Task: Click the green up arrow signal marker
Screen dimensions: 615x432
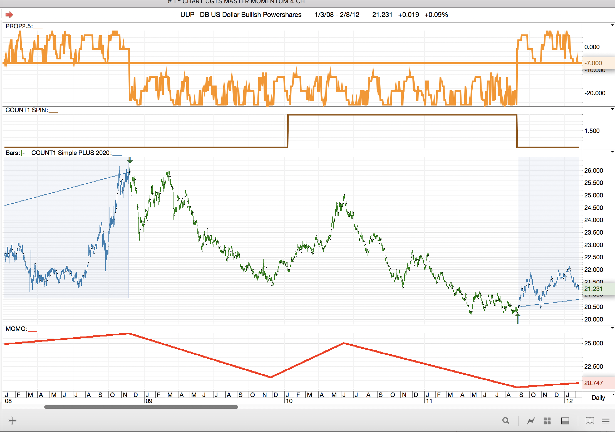Action: [x=518, y=318]
